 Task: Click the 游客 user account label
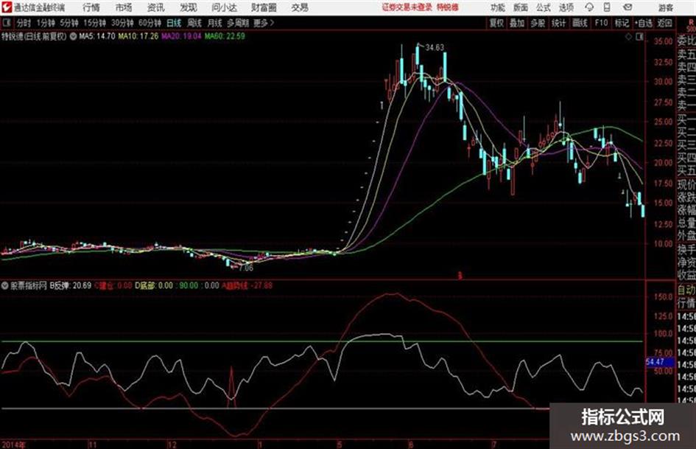(x=665, y=7)
